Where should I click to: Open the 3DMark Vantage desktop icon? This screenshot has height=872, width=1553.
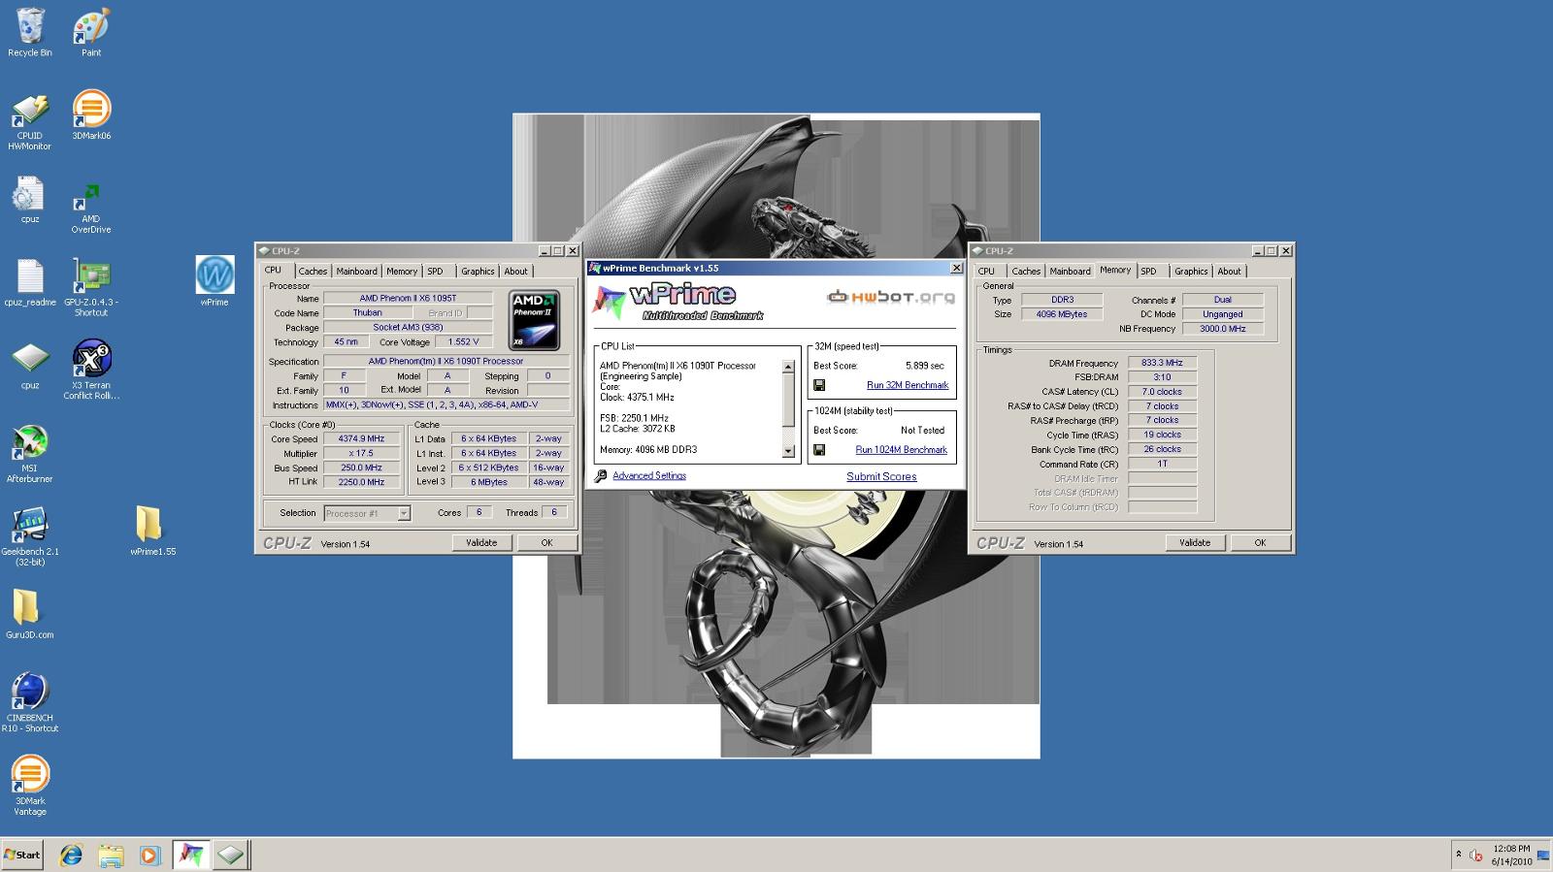coord(30,786)
